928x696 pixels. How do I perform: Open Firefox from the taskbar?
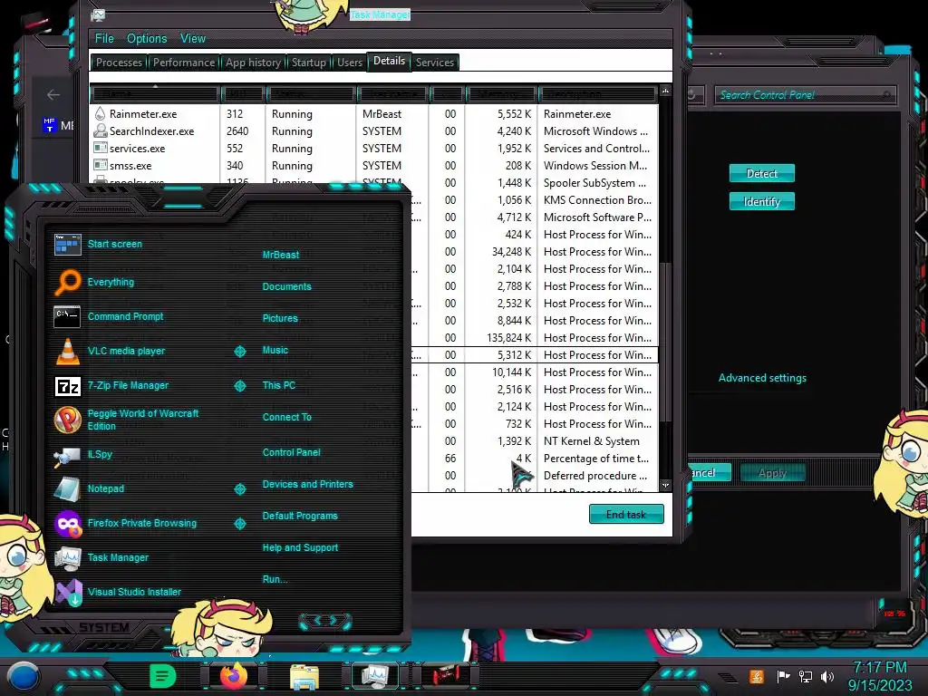(x=234, y=676)
